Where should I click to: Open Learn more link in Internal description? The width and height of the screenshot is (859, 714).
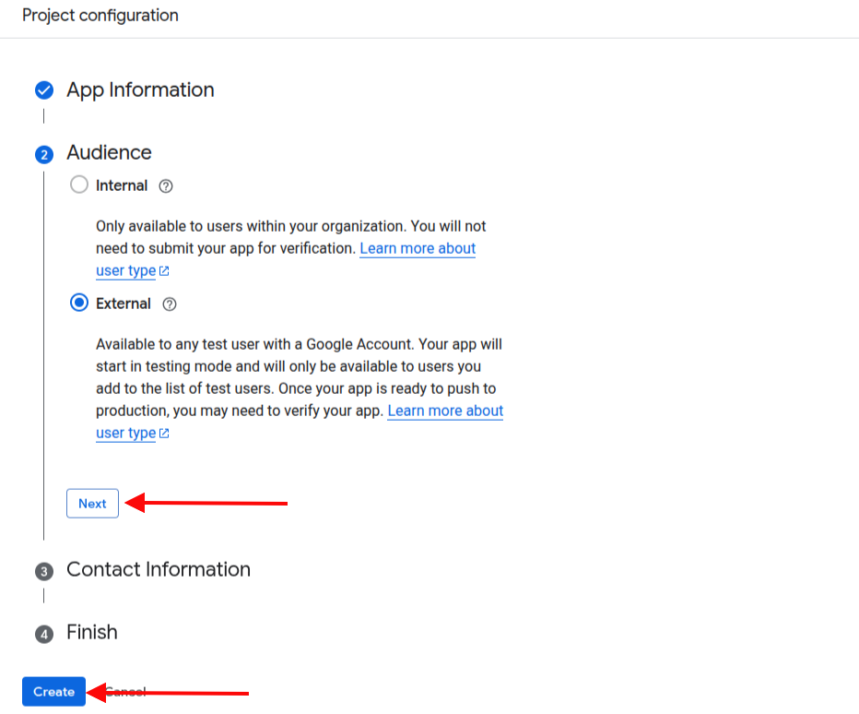click(418, 249)
